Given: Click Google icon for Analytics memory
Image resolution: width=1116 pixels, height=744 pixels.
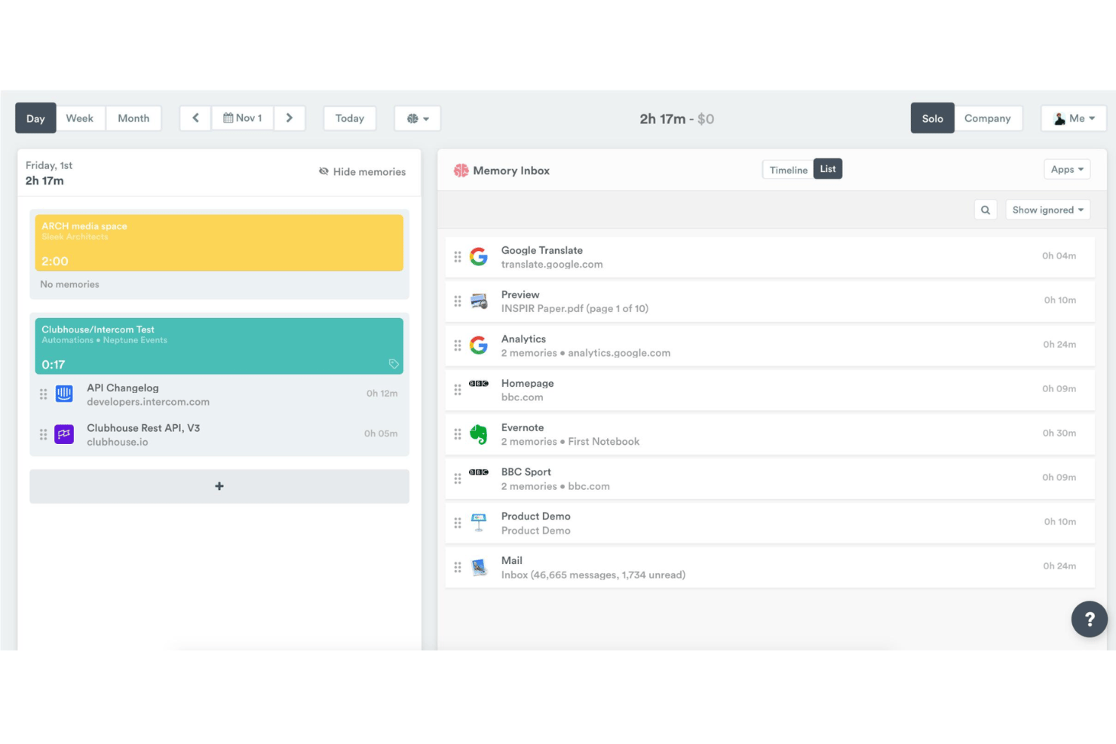Looking at the screenshot, I should pos(479,345).
